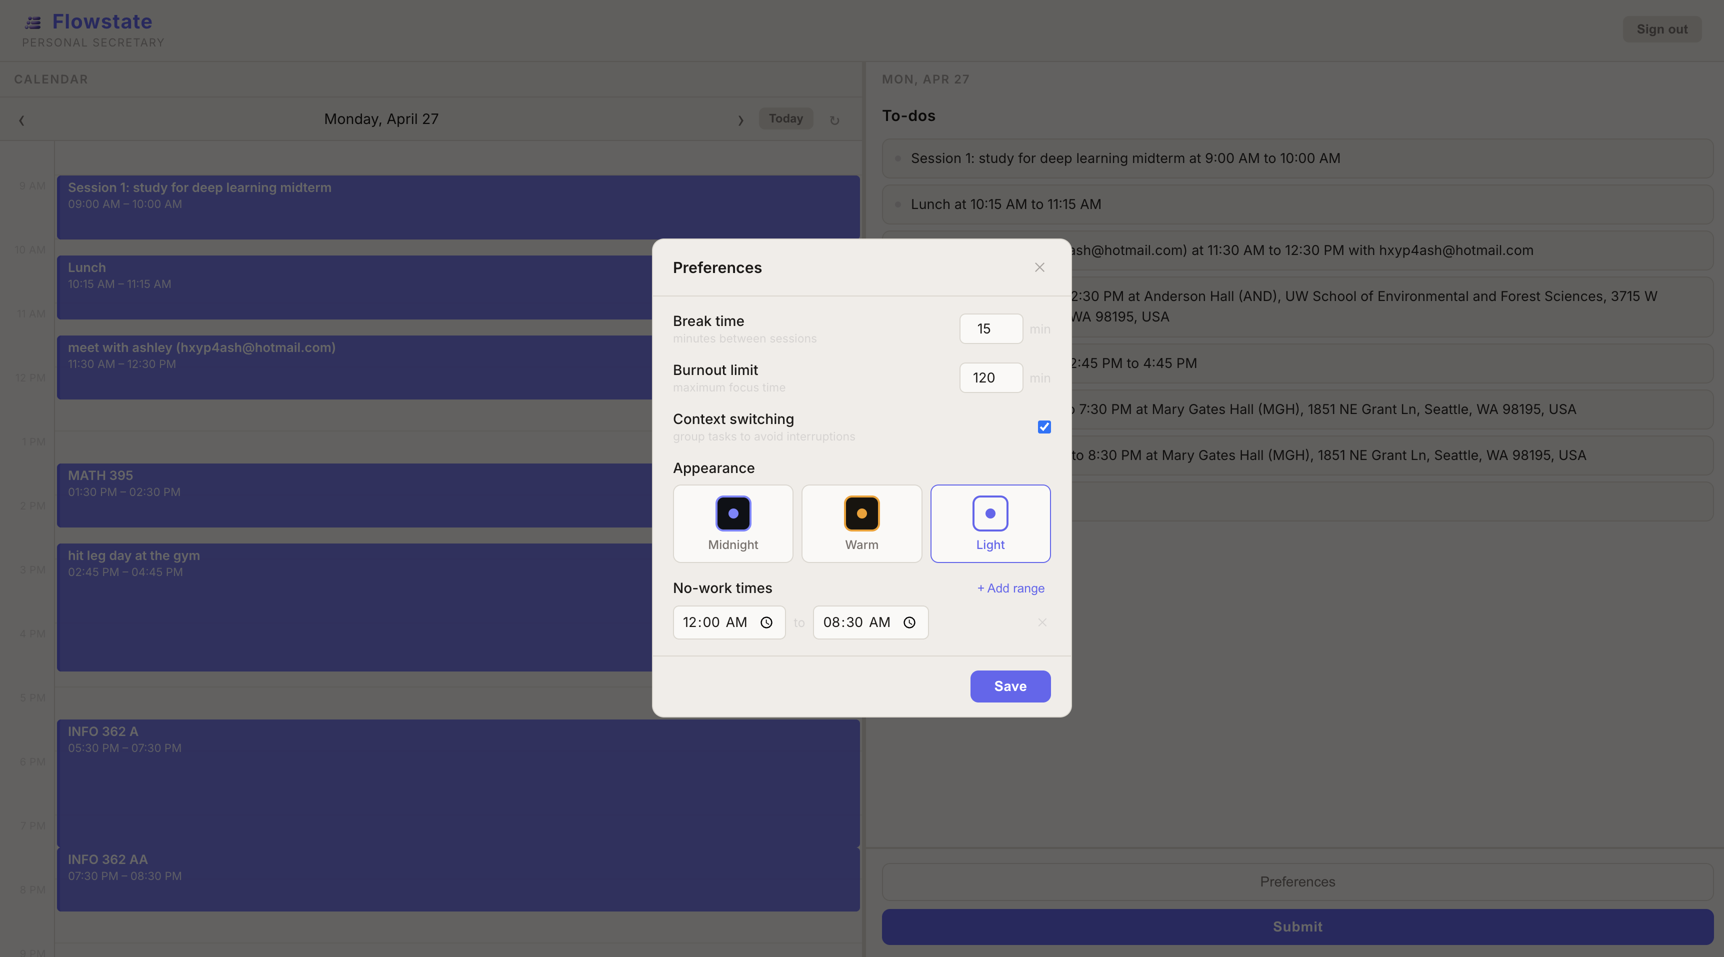The image size is (1724, 957).
Task: Click the Sign out button
Action: 1662,29
